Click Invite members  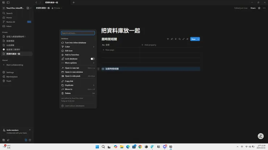12,130
